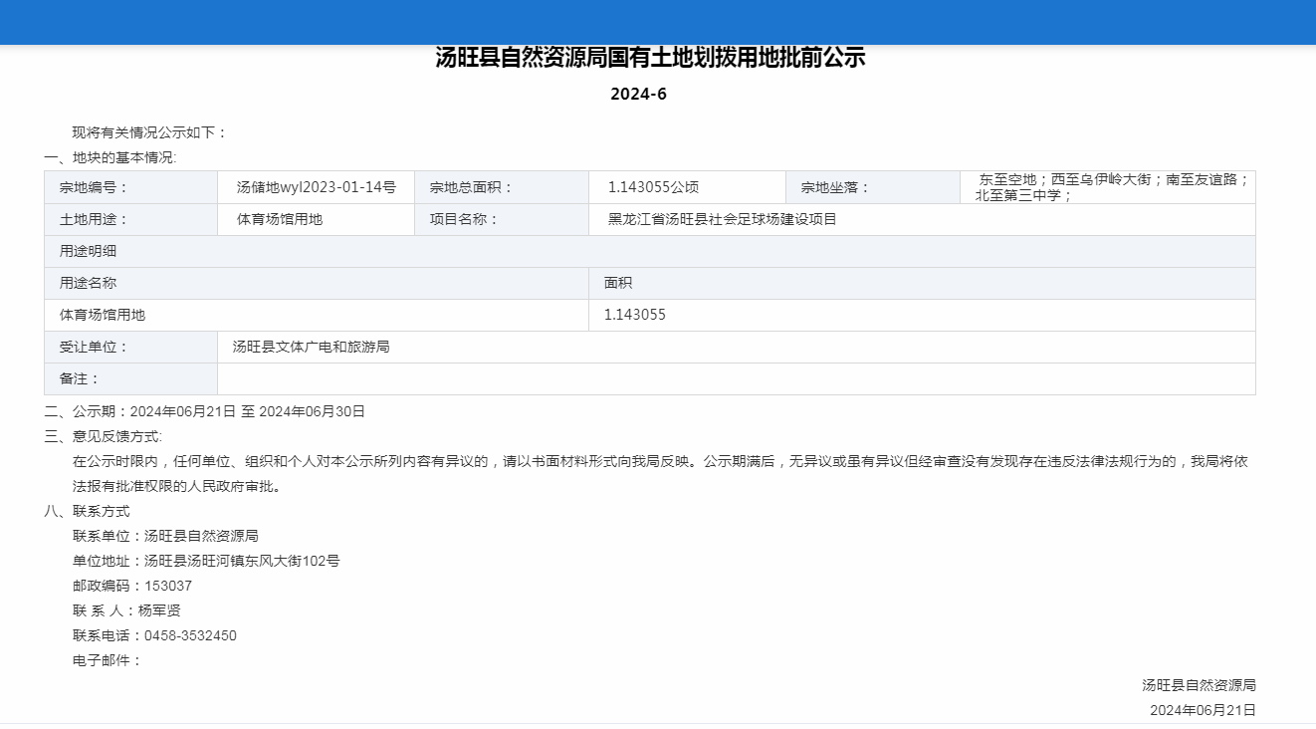Click the 受让单位 label cell
Image resolution: width=1316 pixels, height=729 pixels.
131,347
